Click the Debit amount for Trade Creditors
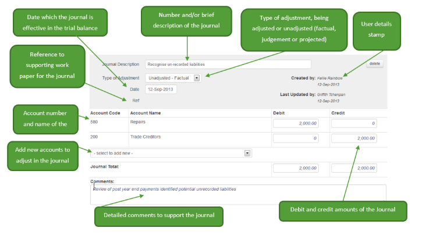The height and width of the screenshot is (235, 429). tap(296, 138)
